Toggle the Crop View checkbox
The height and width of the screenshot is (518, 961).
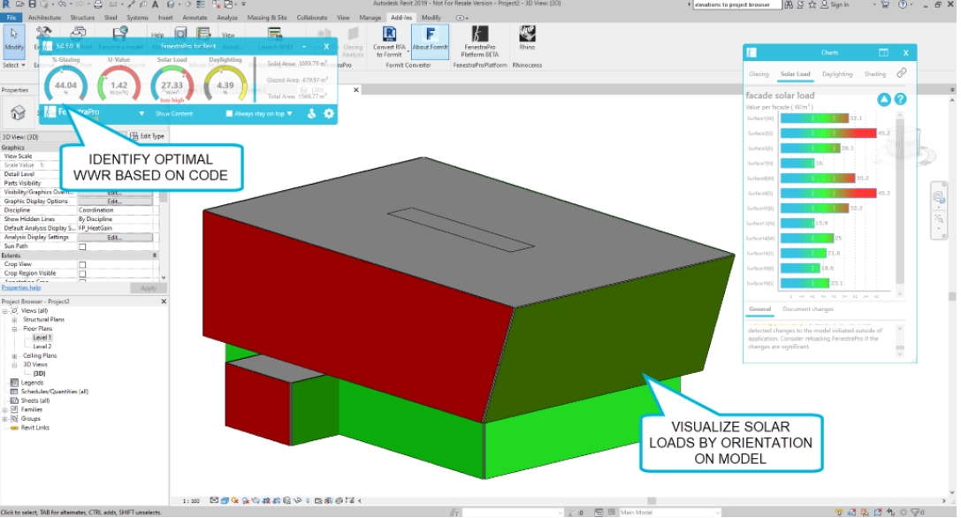pos(83,265)
